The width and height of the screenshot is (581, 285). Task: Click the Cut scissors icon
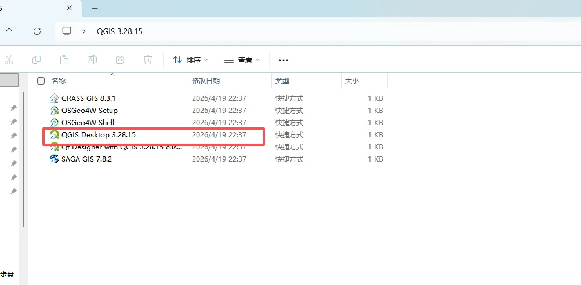pyautogui.click(x=9, y=60)
